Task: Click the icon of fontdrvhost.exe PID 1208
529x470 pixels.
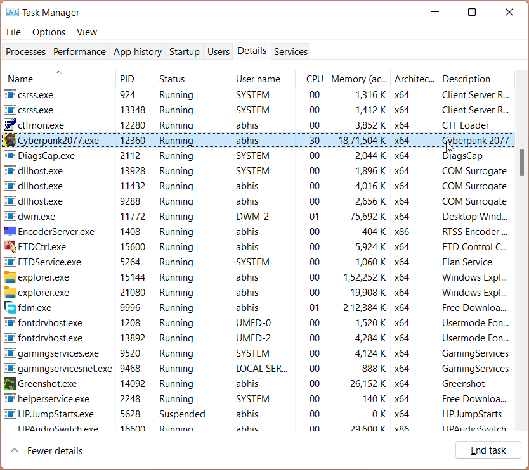Action: pos(10,323)
